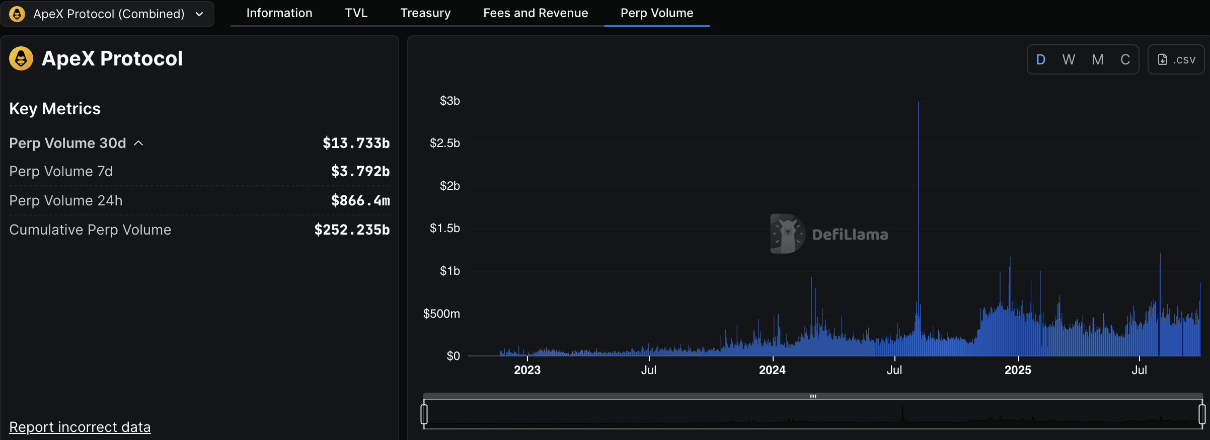Click the $2.5b y-axis label
The width and height of the screenshot is (1210, 440).
(444, 143)
